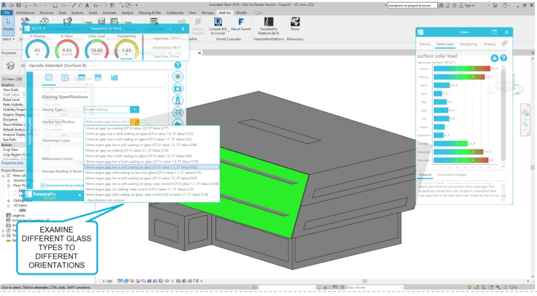This screenshot has height=296, width=537.
Task: Open Convert RFA to FormIt tool
Action: tap(218, 26)
